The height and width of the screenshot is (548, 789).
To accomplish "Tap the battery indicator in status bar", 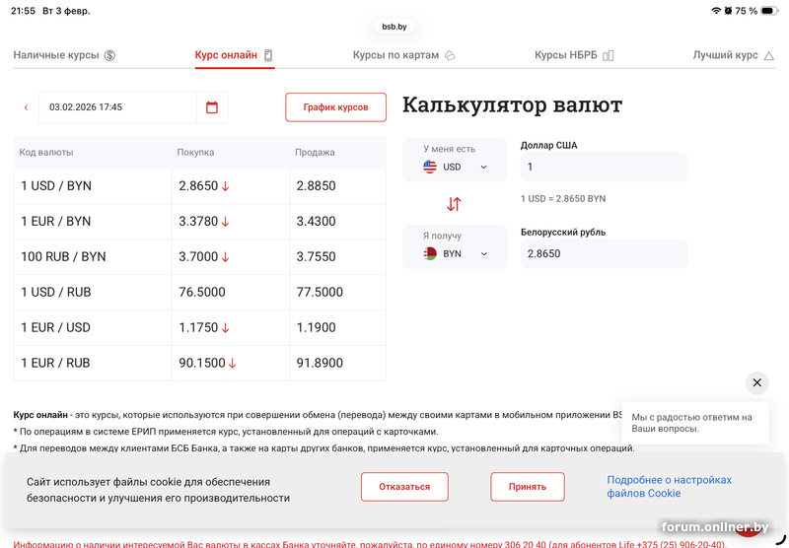I will pyautogui.click(x=768, y=11).
